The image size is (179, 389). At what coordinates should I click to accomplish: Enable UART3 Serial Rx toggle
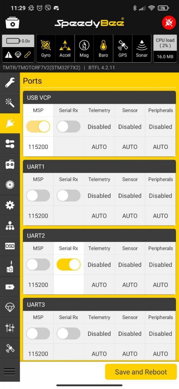coord(68,334)
